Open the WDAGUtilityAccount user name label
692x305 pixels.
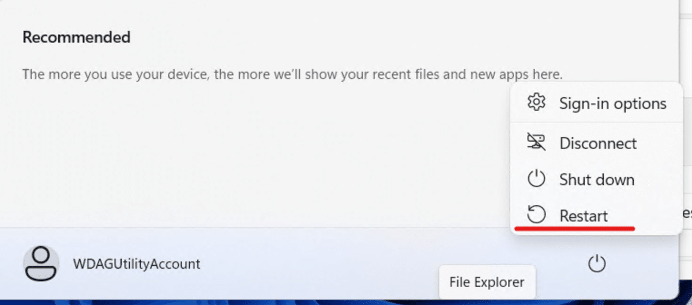point(136,264)
